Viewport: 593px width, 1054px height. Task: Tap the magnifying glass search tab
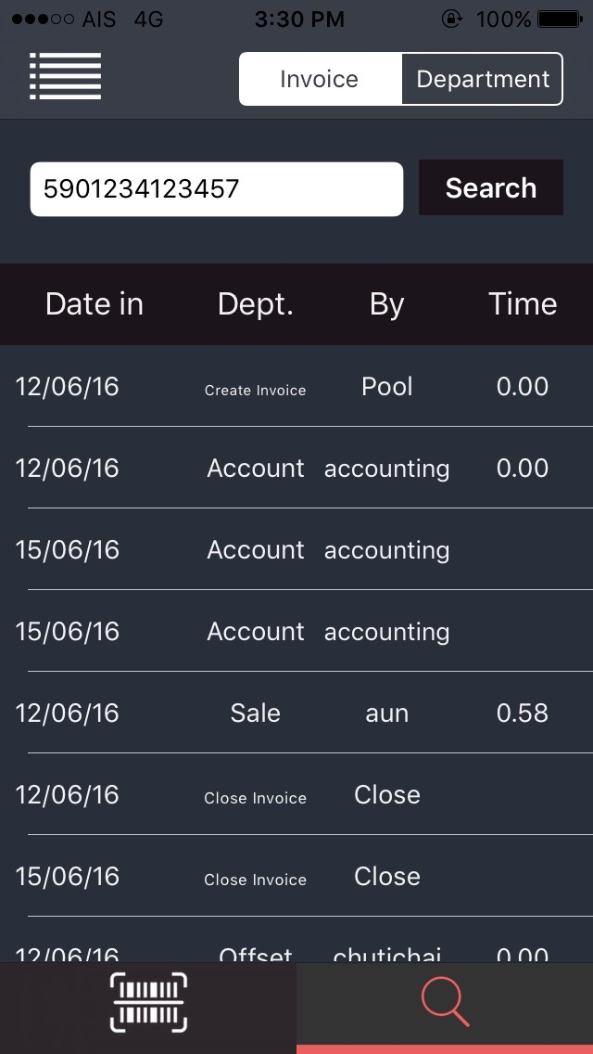(445, 1002)
